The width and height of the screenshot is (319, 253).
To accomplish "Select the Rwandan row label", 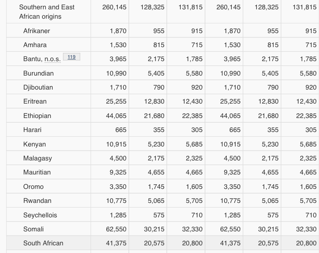I will [37, 201].
